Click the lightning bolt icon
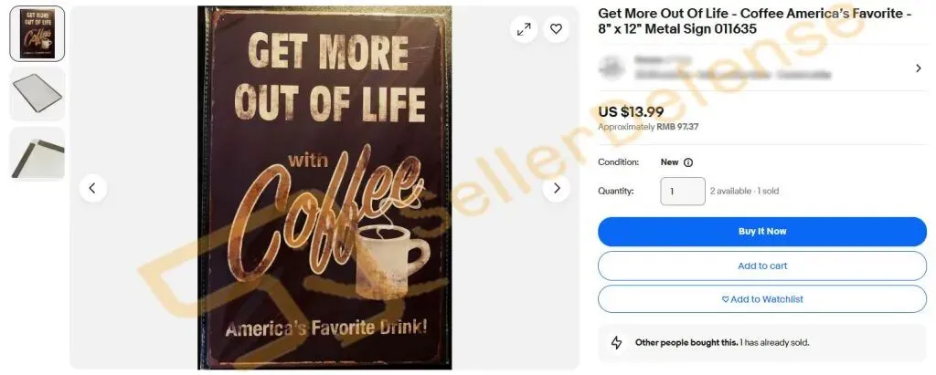This screenshot has width=936, height=375. click(x=617, y=343)
